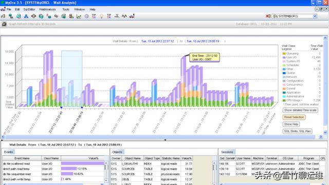Click the clock icon in the toolbar

[86, 16]
